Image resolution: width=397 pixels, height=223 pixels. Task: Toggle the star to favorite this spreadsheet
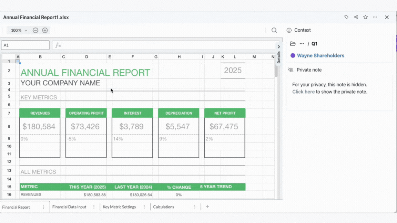(365, 17)
